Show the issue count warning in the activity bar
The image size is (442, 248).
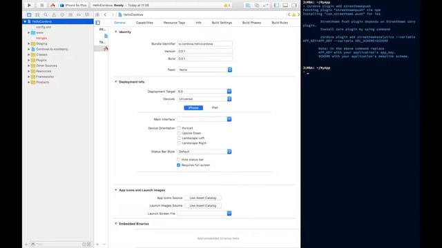click(x=227, y=6)
